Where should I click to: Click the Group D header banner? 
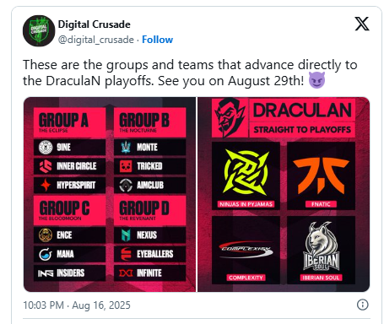[x=149, y=210]
